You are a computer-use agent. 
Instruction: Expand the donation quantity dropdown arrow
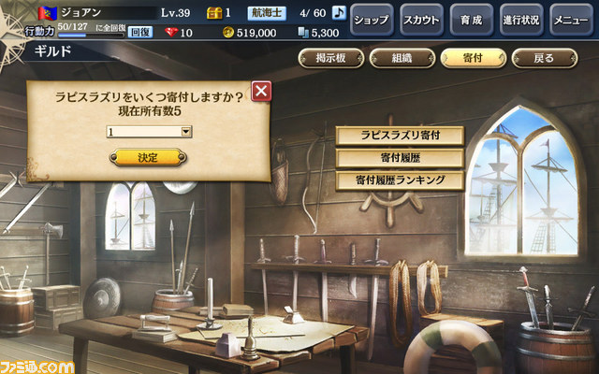coord(186,132)
